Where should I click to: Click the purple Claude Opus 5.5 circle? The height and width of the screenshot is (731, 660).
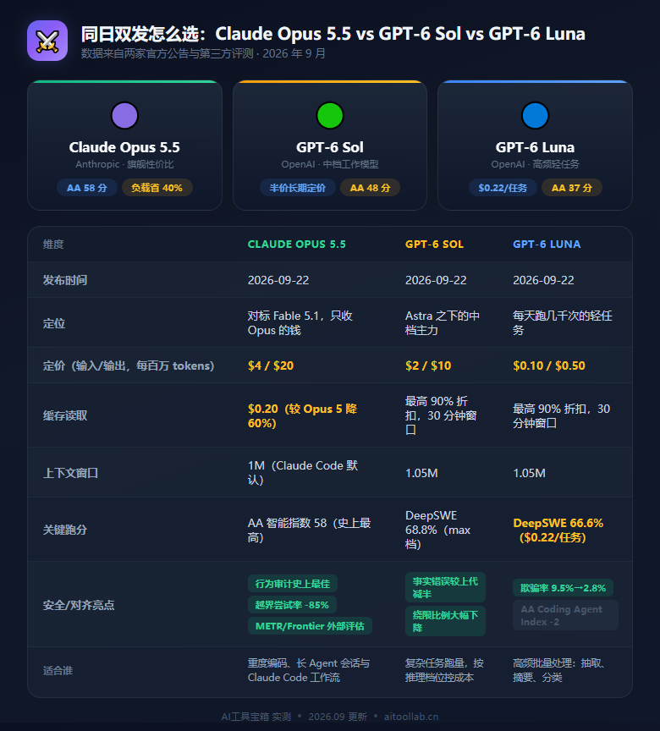[124, 115]
